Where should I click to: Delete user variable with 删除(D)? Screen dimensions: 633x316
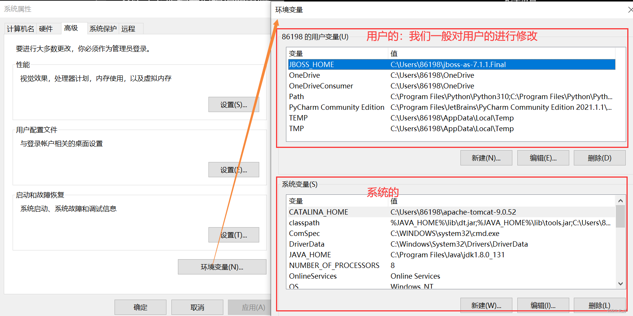pyautogui.click(x=599, y=158)
